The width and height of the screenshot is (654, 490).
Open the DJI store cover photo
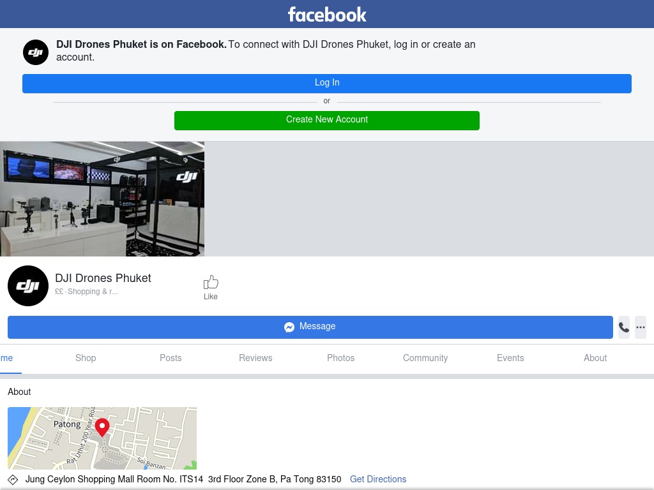click(102, 199)
